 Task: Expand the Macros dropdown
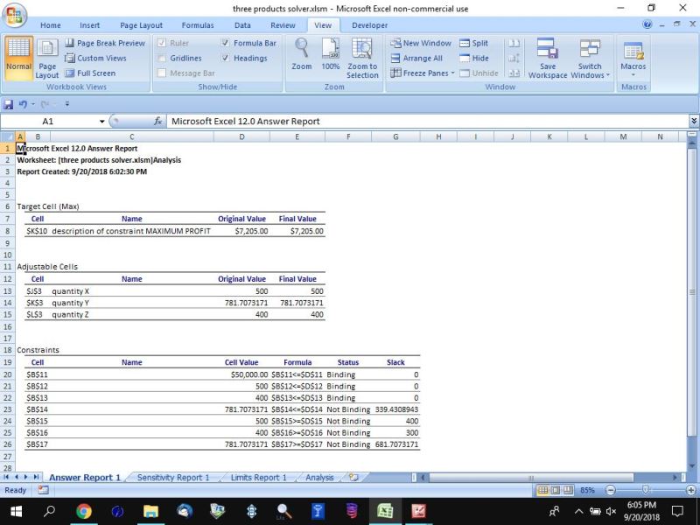pos(633,75)
